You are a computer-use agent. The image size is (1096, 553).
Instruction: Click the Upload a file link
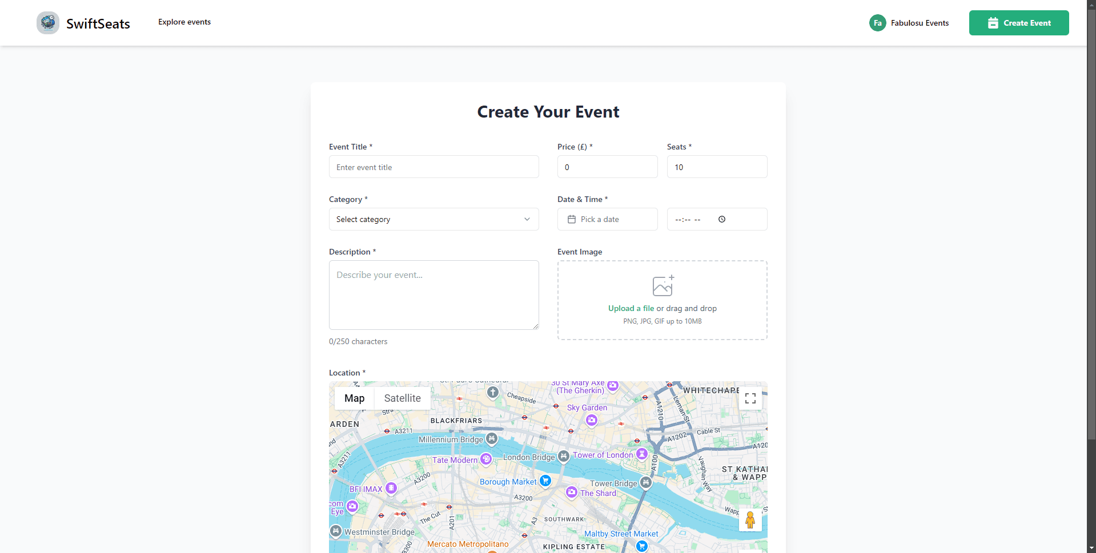click(x=631, y=308)
